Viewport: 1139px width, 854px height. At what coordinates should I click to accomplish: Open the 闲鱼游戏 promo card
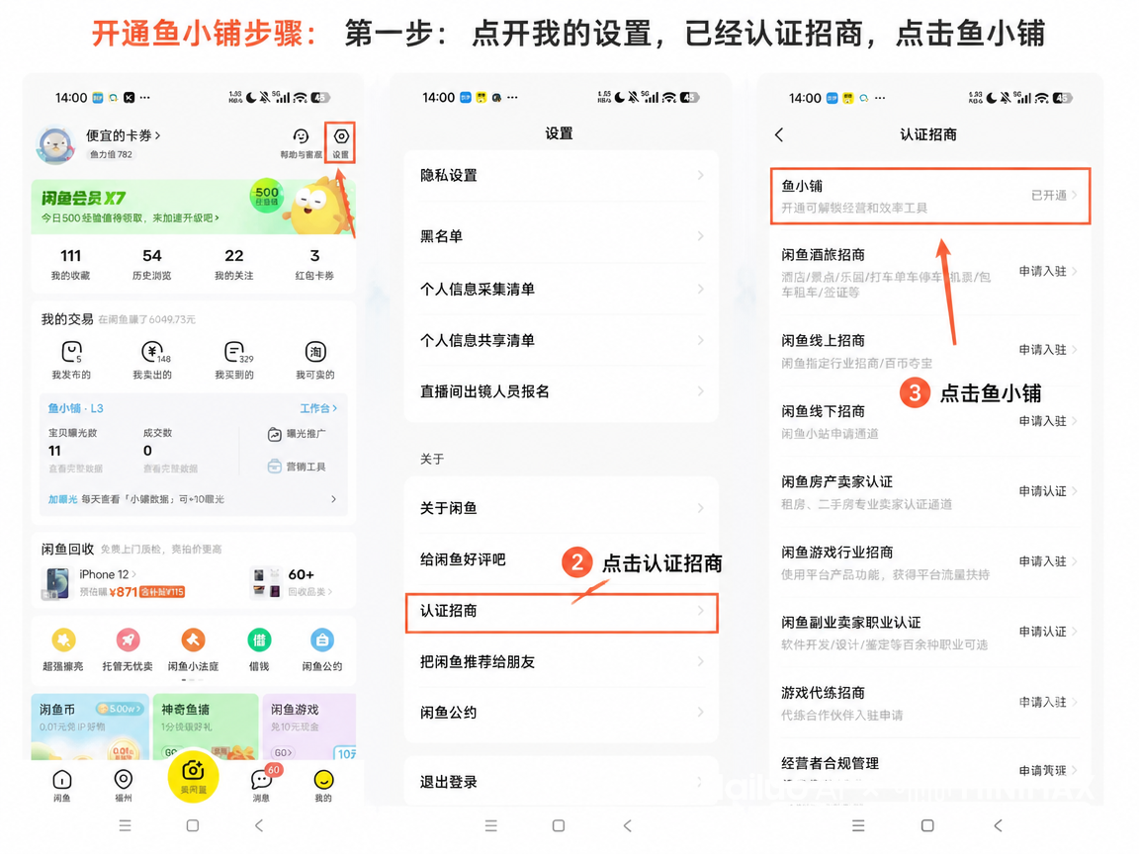point(309,726)
